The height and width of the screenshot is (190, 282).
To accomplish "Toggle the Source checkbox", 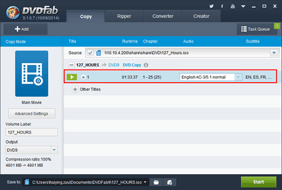I will (90, 53).
